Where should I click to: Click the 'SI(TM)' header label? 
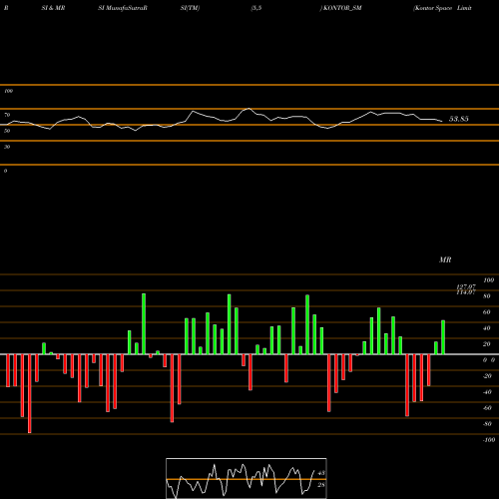(x=190, y=8)
